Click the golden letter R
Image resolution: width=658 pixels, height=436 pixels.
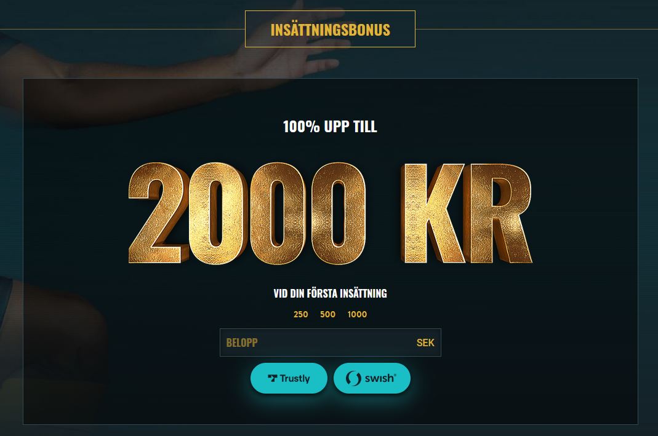(x=502, y=213)
